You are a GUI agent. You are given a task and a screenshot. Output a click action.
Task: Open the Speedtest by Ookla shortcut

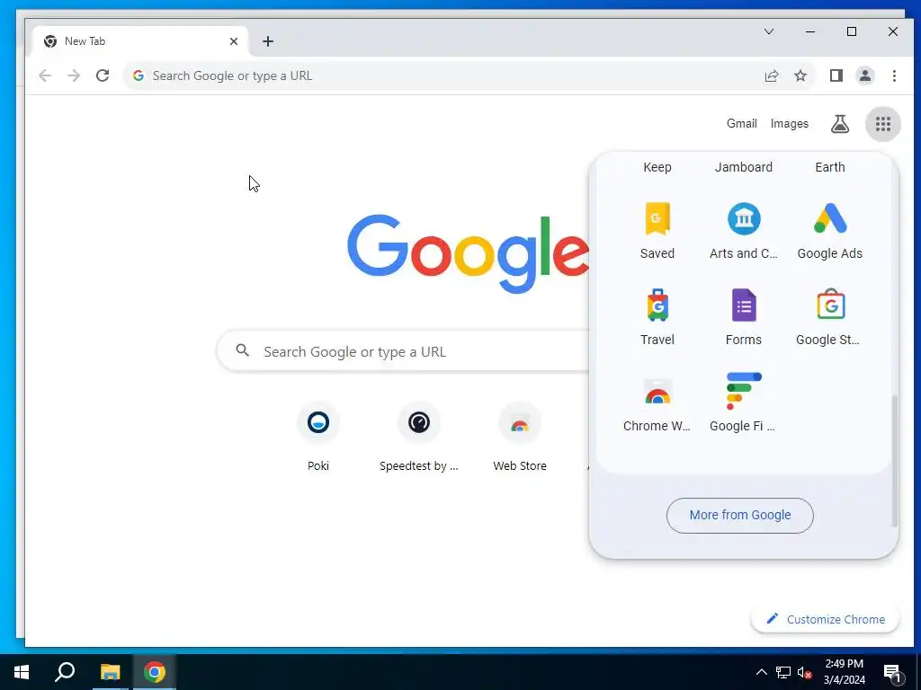tap(419, 438)
